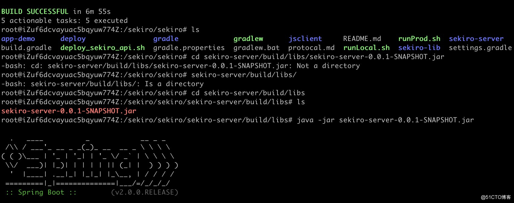
Task: Select the jsclient directory name
Action: (x=305, y=39)
